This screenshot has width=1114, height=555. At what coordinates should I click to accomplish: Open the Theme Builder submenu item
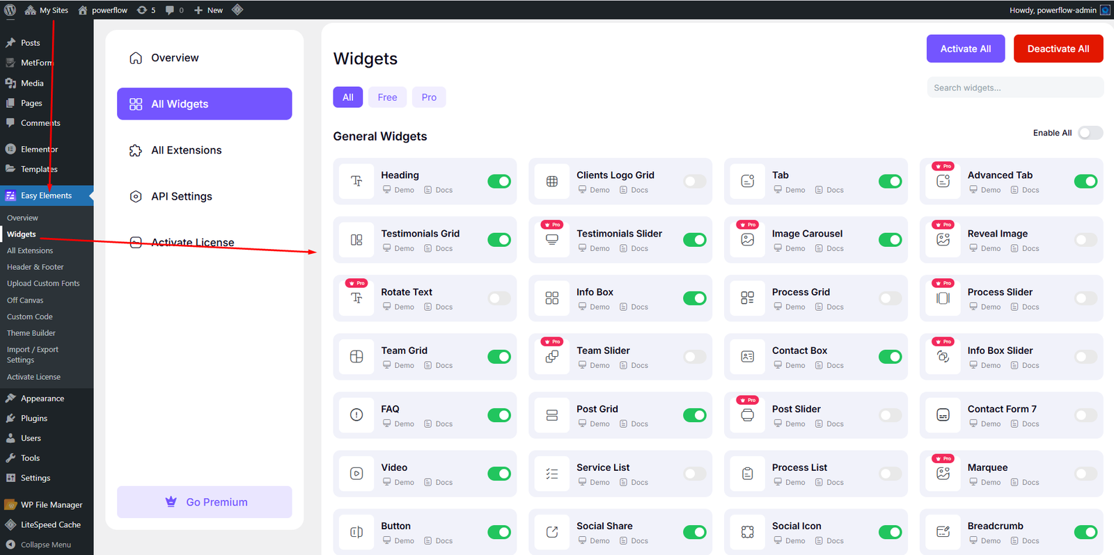click(31, 333)
